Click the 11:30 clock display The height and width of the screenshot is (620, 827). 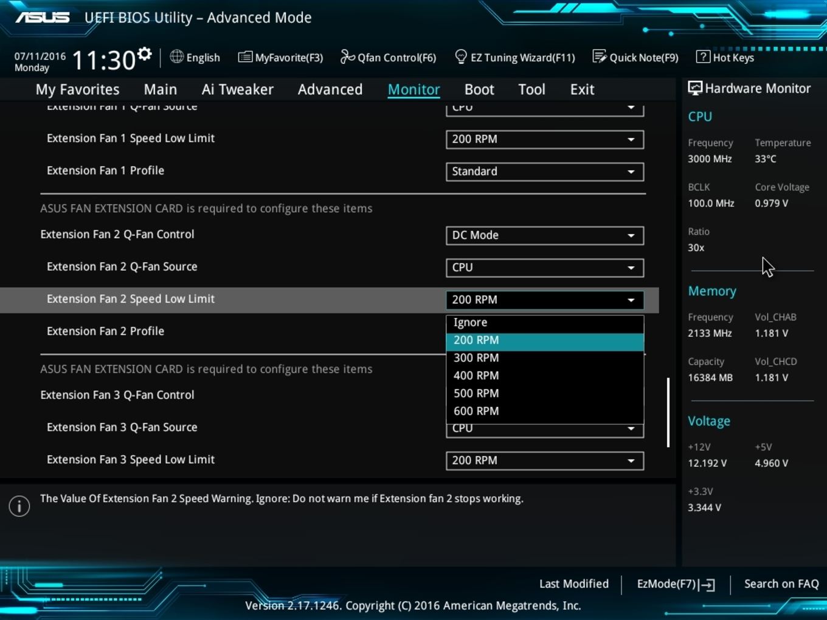(104, 60)
